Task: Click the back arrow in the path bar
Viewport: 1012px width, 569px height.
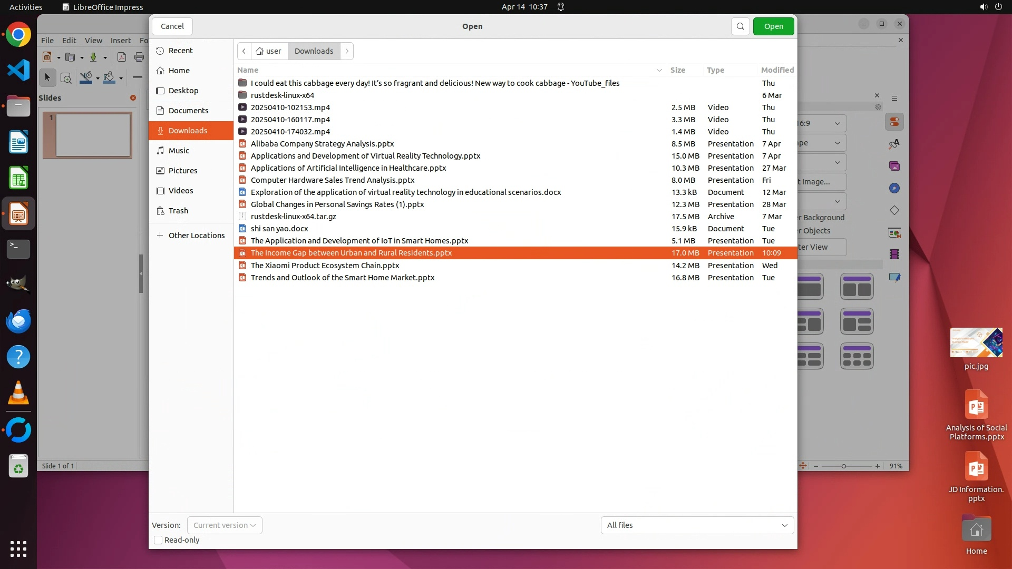Action: click(x=244, y=51)
